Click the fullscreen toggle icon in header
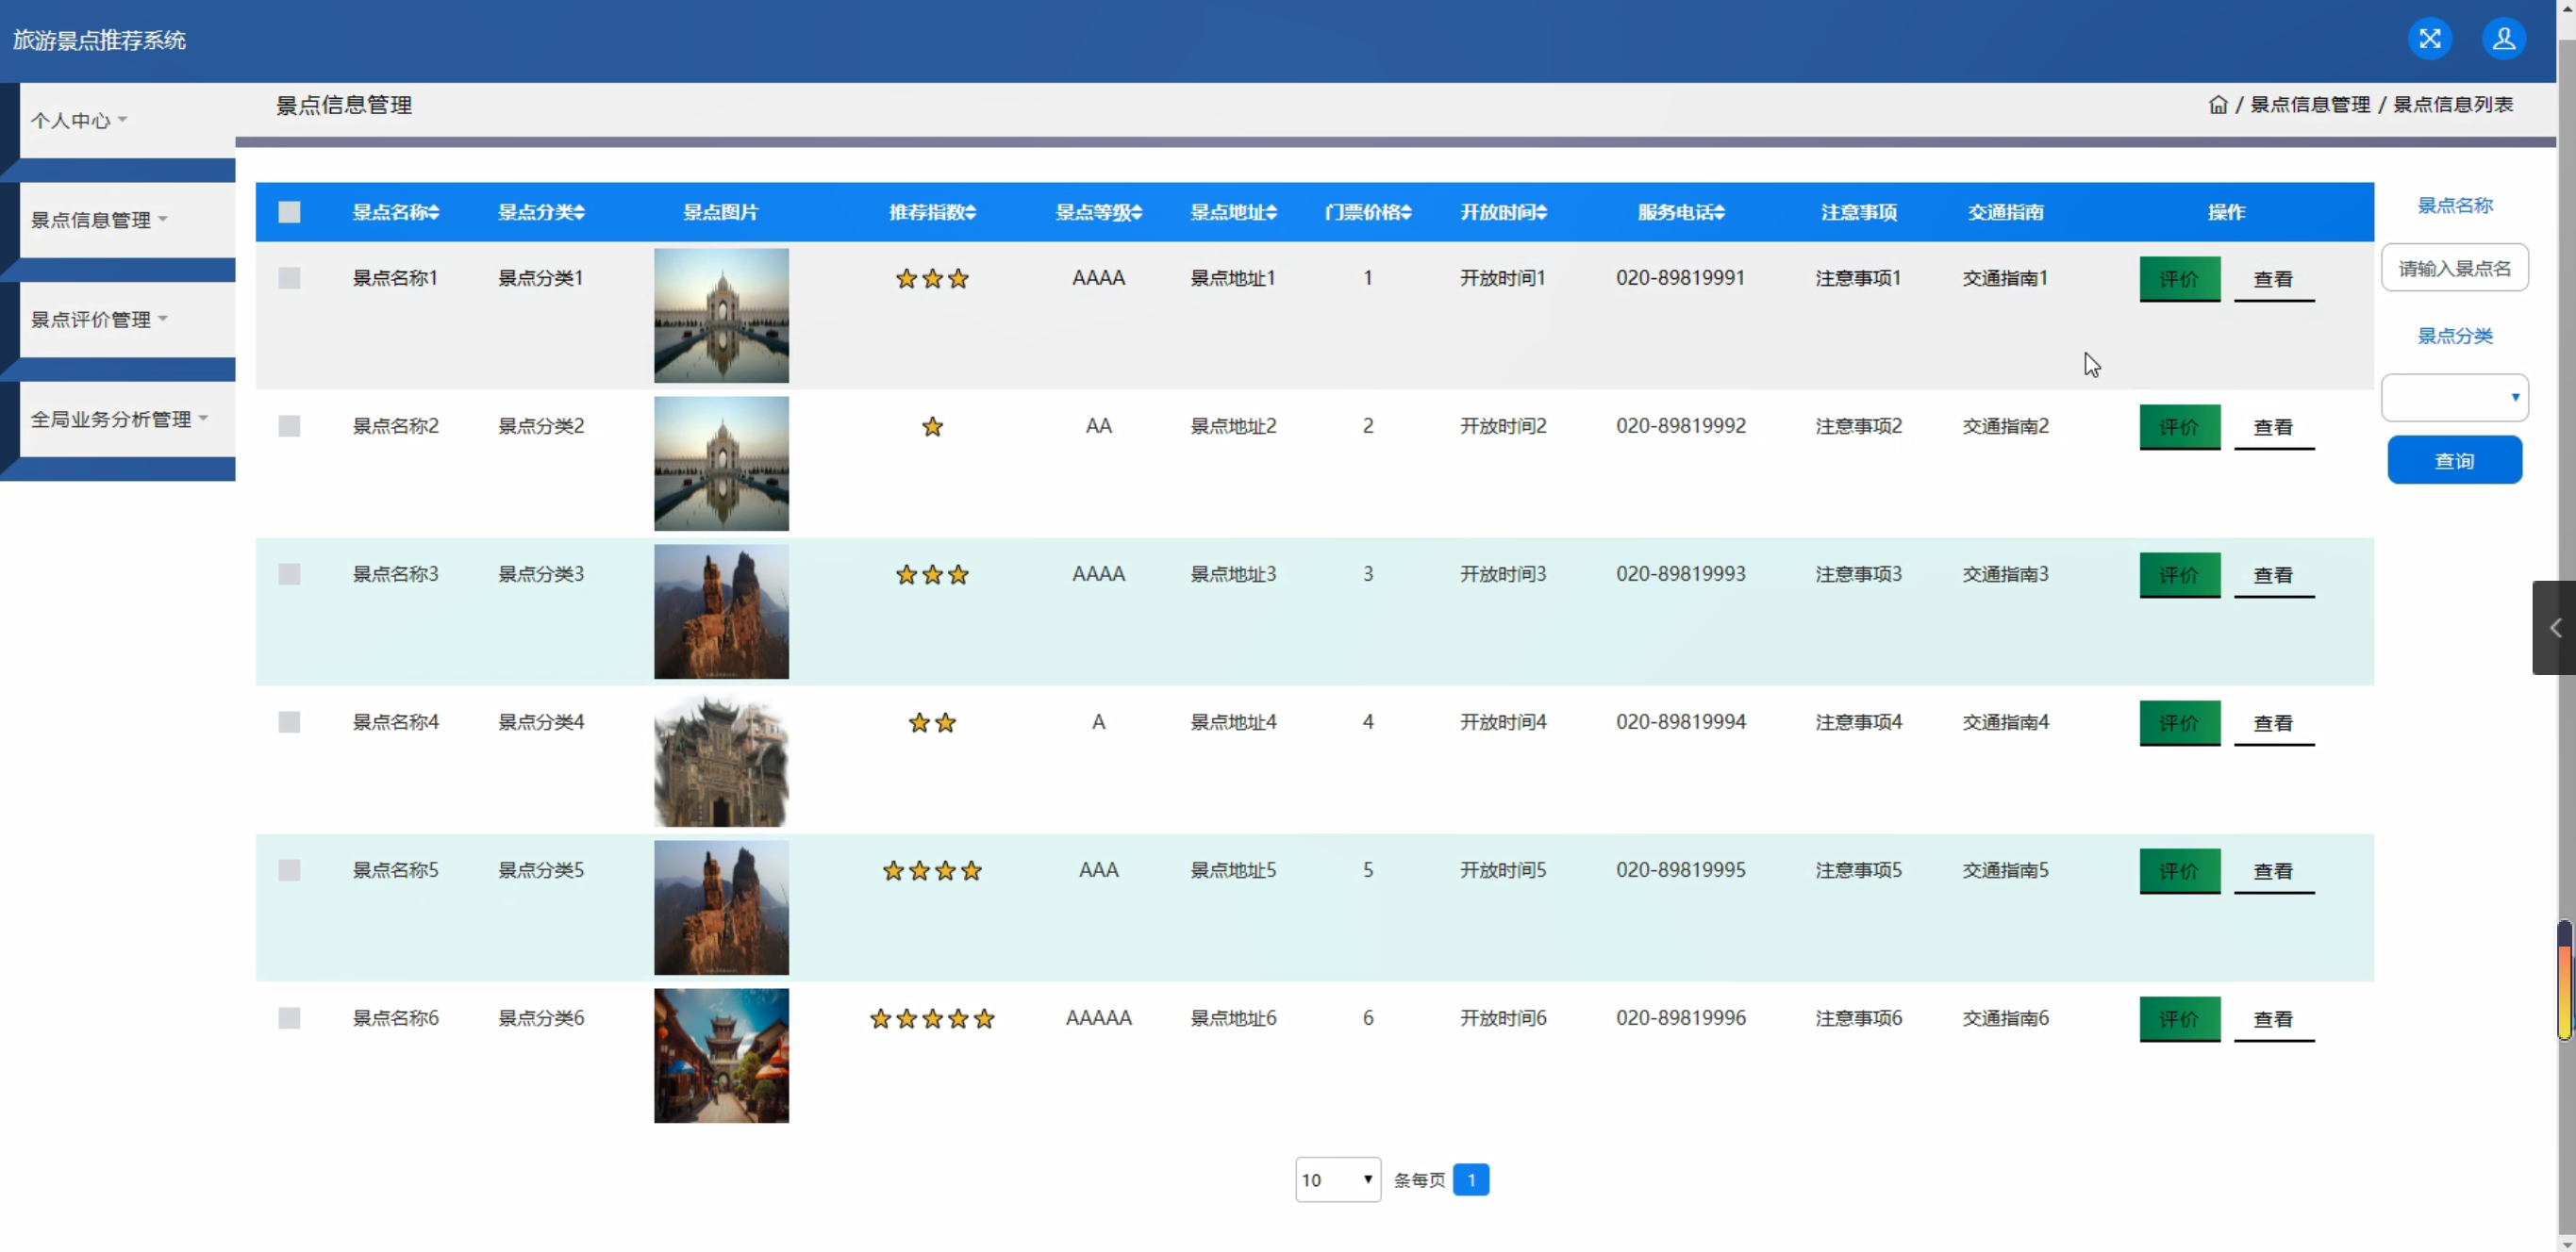The image size is (2576, 1252). (2429, 39)
